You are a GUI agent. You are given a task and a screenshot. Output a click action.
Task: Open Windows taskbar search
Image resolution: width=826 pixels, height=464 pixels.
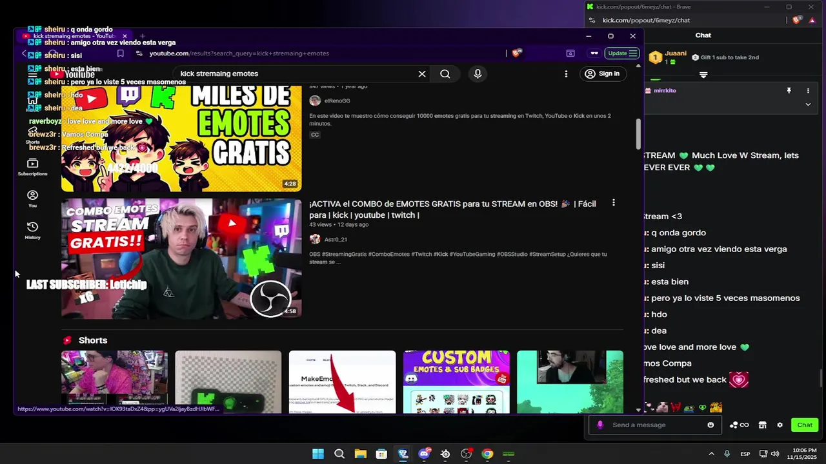(339, 454)
